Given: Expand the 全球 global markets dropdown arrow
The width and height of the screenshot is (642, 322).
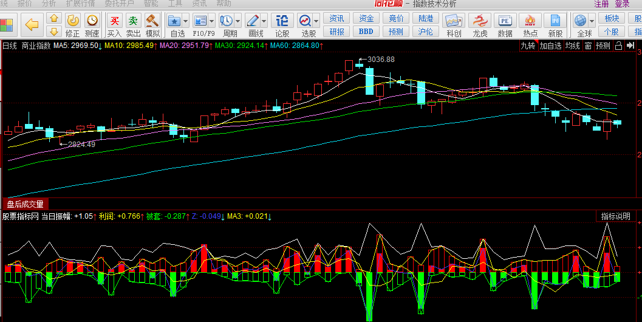Looking at the screenshot, I should [x=592, y=21].
